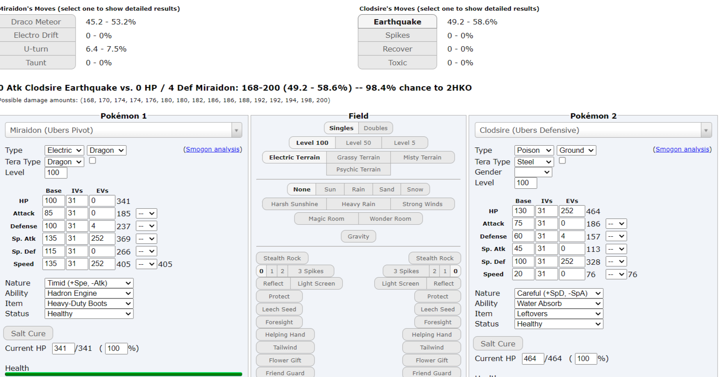Screen dimensions: 719x377
Task: Change Miraidon's second type from Dragon
Action: point(106,151)
